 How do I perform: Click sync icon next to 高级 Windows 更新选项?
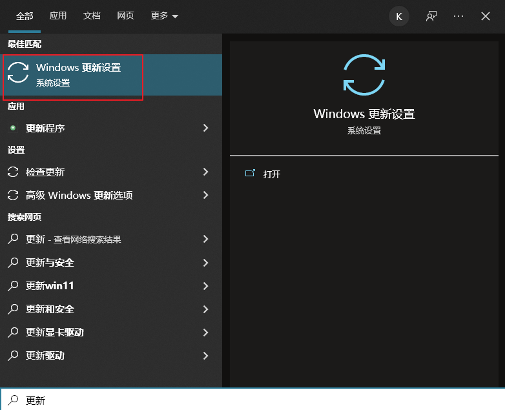[13, 195]
